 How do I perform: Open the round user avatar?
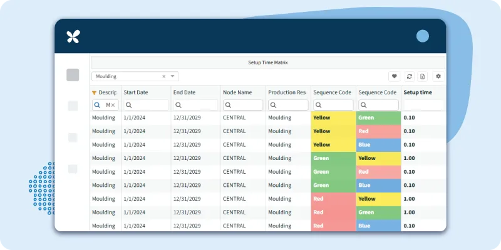423,36
